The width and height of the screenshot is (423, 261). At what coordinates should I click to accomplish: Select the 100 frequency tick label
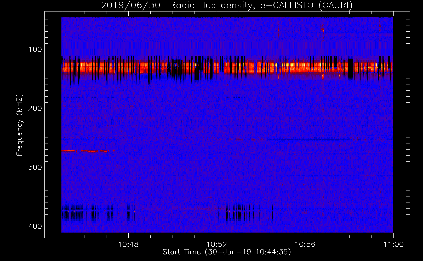(x=35, y=49)
